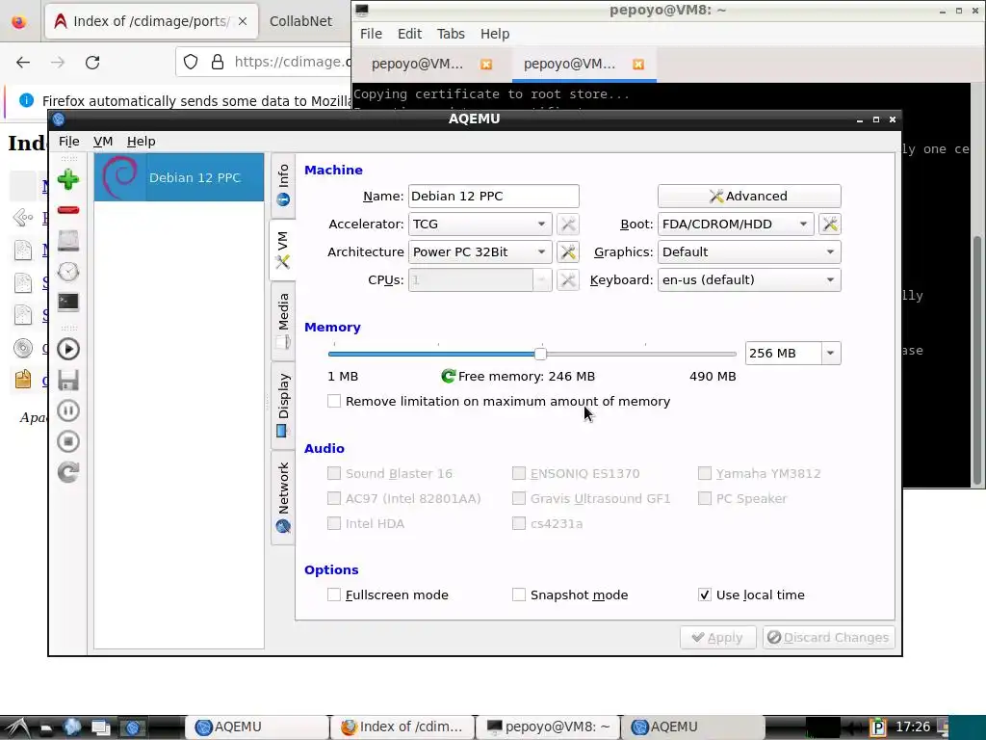This screenshot has height=740, width=986.
Task: Open the Keyboard en-us dropdown
Action: coord(749,280)
